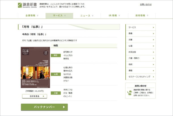Click the arrow beside サービス in sidebar

pyautogui.click(x=153, y=27)
